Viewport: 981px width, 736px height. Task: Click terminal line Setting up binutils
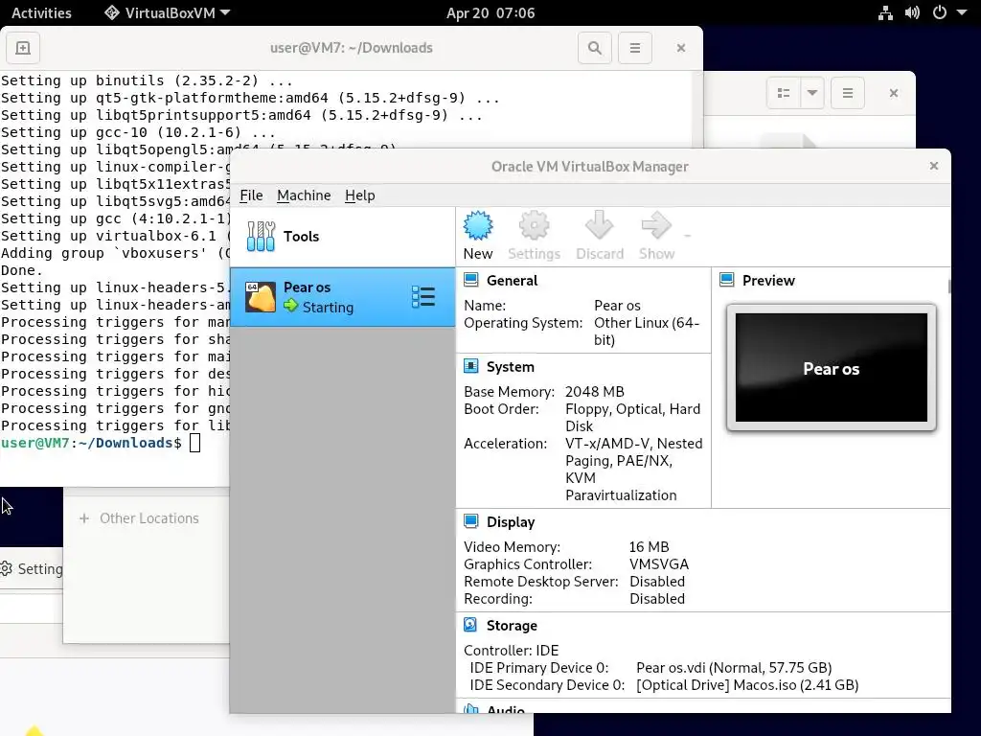pos(147,80)
